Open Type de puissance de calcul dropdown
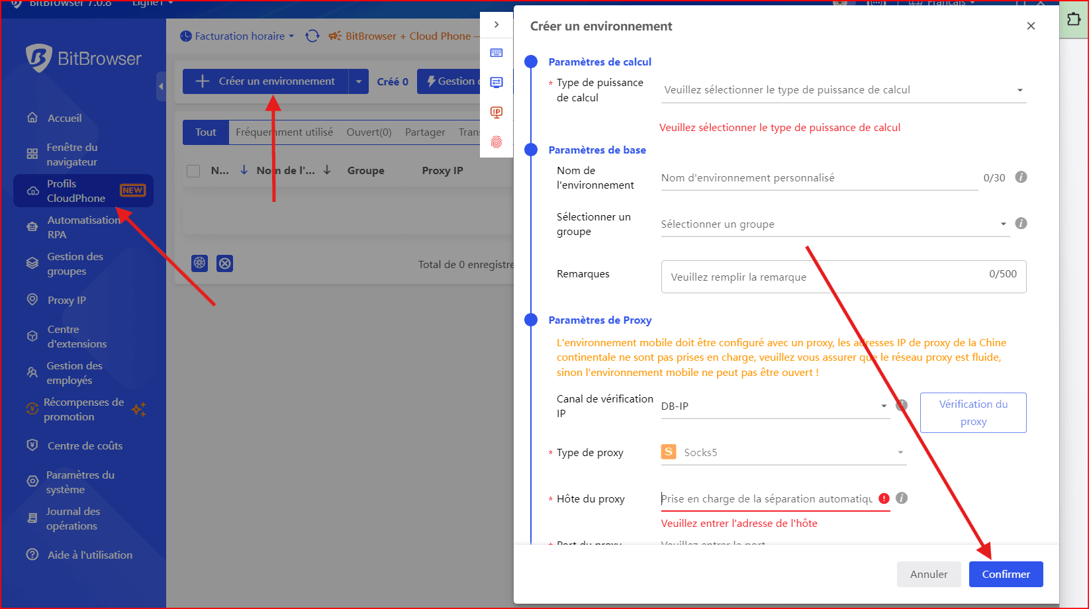Viewport: 1089px width, 609px height. tap(844, 90)
